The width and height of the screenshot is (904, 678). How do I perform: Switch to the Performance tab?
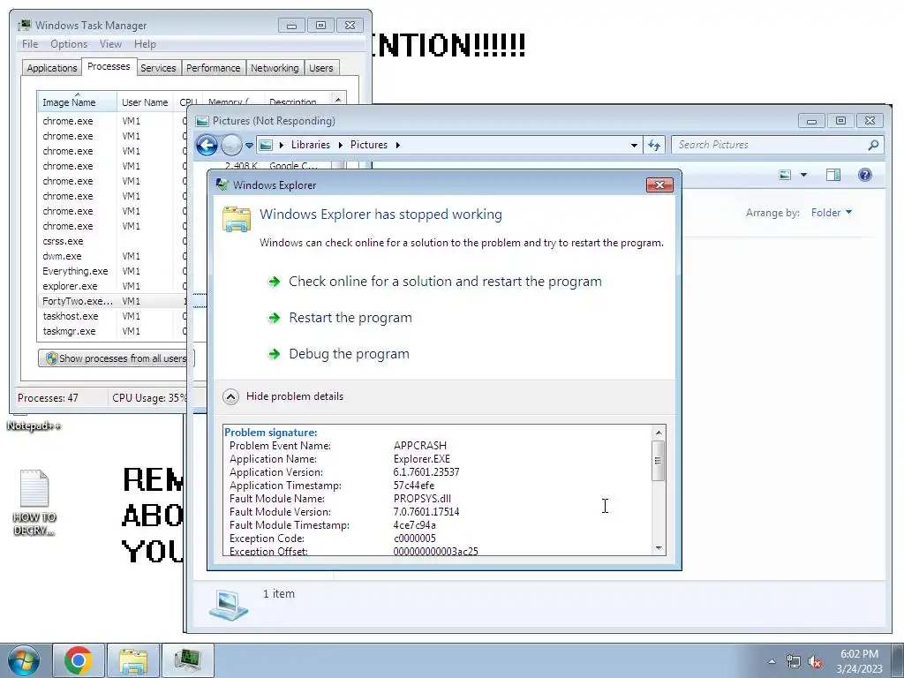click(x=213, y=68)
